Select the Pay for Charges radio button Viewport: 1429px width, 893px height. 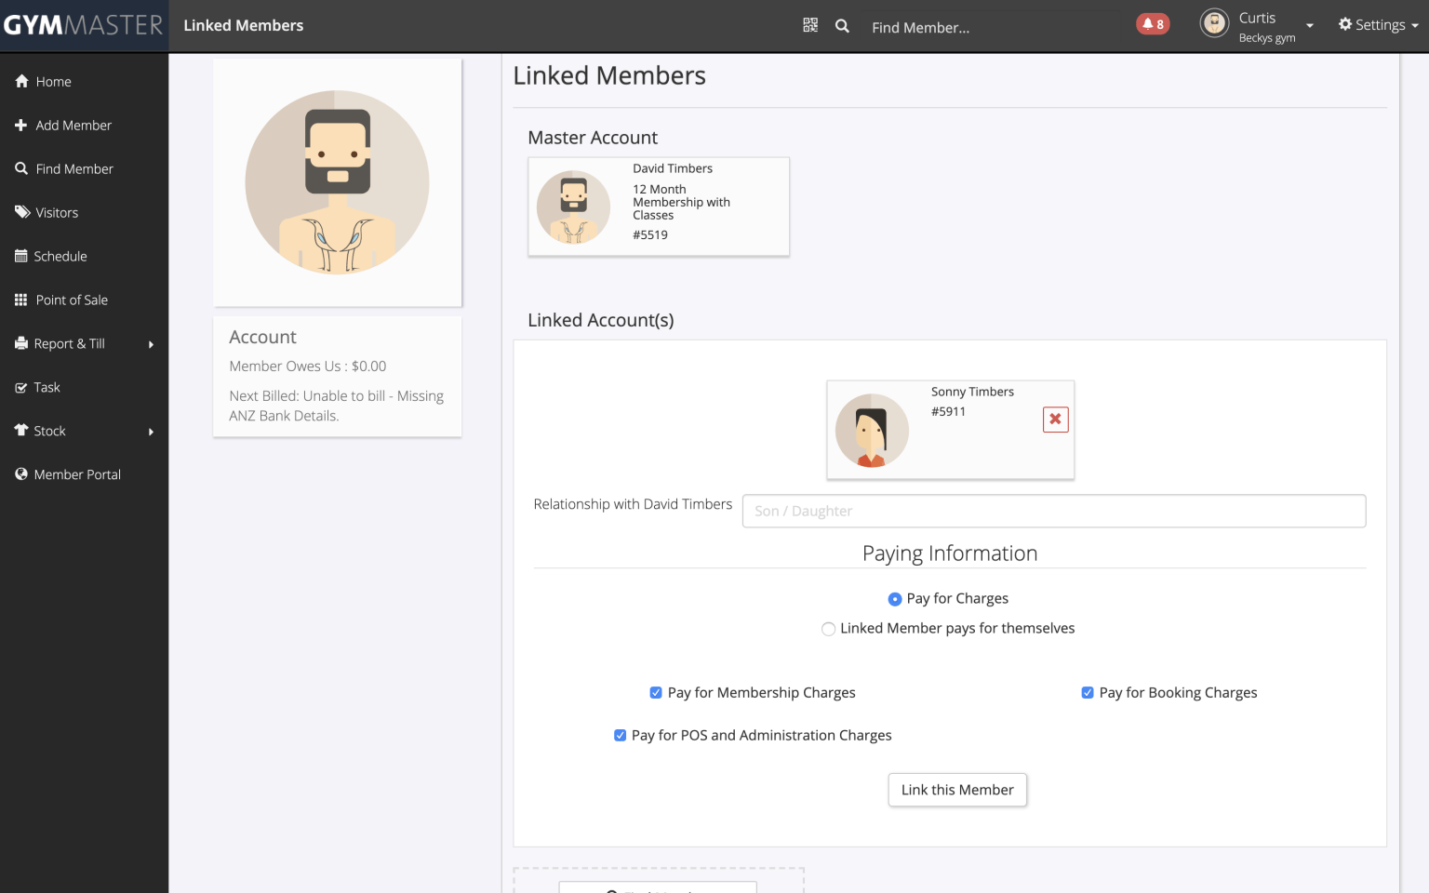pyautogui.click(x=895, y=599)
